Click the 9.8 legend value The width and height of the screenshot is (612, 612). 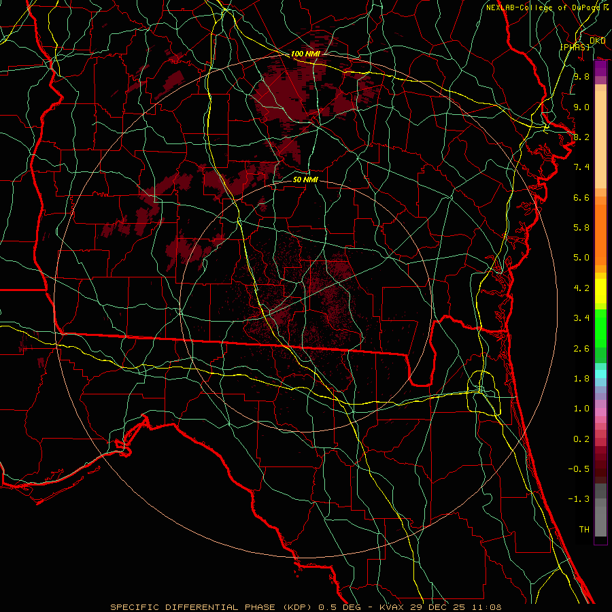click(x=581, y=77)
